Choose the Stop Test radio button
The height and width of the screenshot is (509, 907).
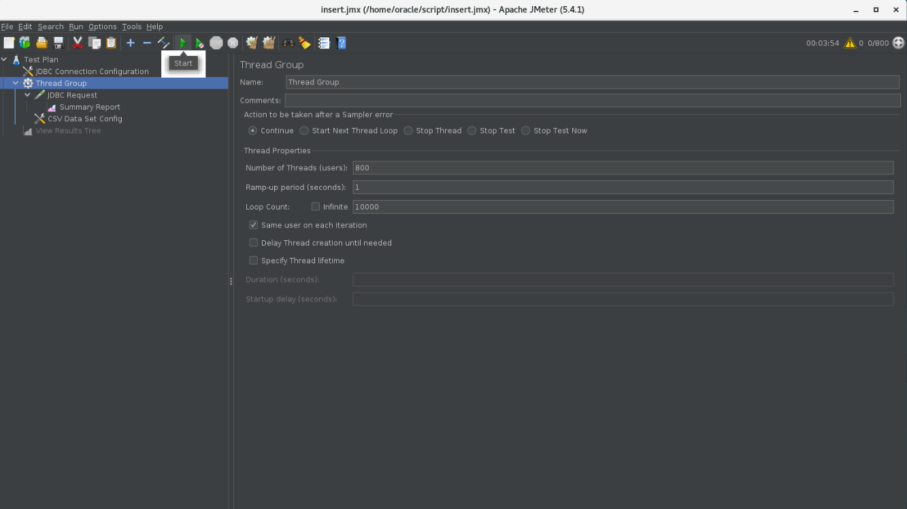point(472,131)
